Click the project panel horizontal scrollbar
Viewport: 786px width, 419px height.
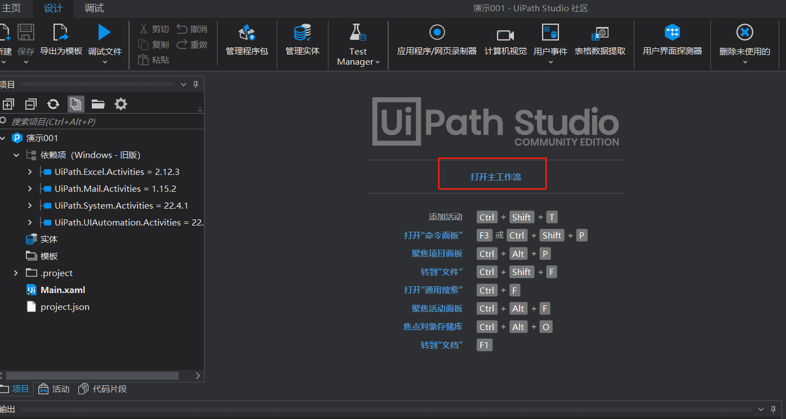coord(92,375)
